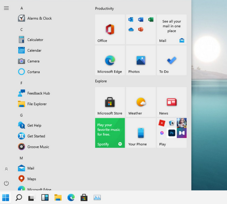Image resolution: width=227 pixels, height=204 pixels.
Task: Open Dolby app in the Play folder
Action: [x=182, y=133]
